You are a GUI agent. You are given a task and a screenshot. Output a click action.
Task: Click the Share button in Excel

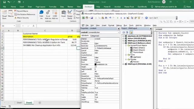pos(187,7)
